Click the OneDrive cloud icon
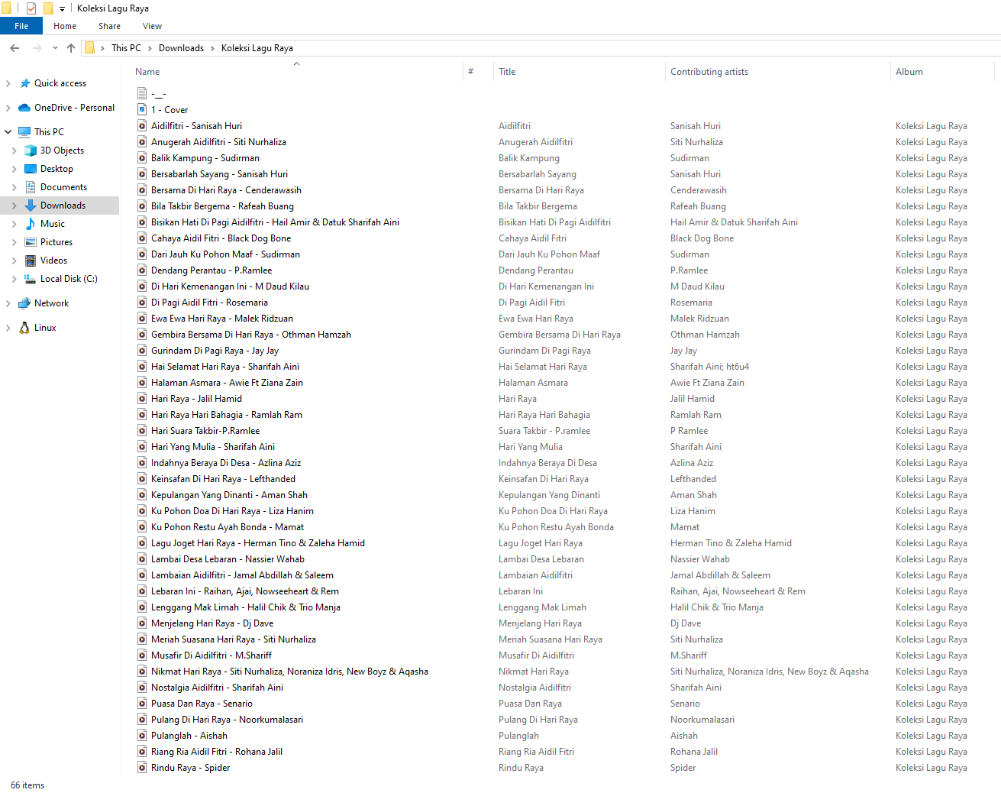The image size is (1001, 793). [x=25, y=108]
